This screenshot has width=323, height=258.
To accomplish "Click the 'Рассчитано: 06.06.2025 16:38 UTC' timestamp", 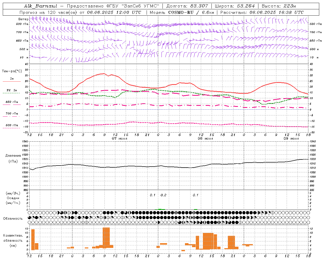I will pos(262,12).
